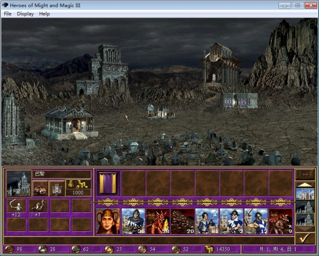Click the 1000 gold income value

tap(78, 193)
